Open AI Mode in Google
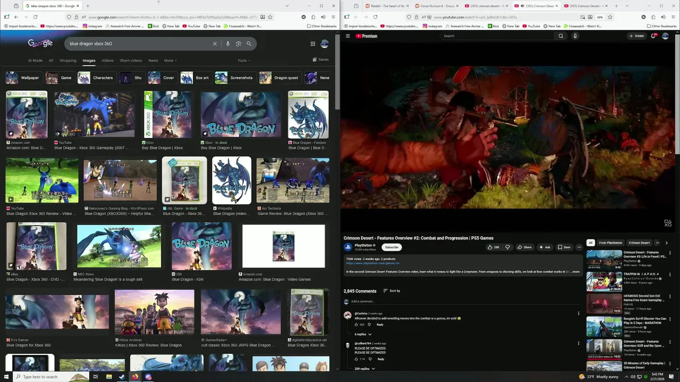The width and height of the screenshot is (680, 382). coord(35,60)
